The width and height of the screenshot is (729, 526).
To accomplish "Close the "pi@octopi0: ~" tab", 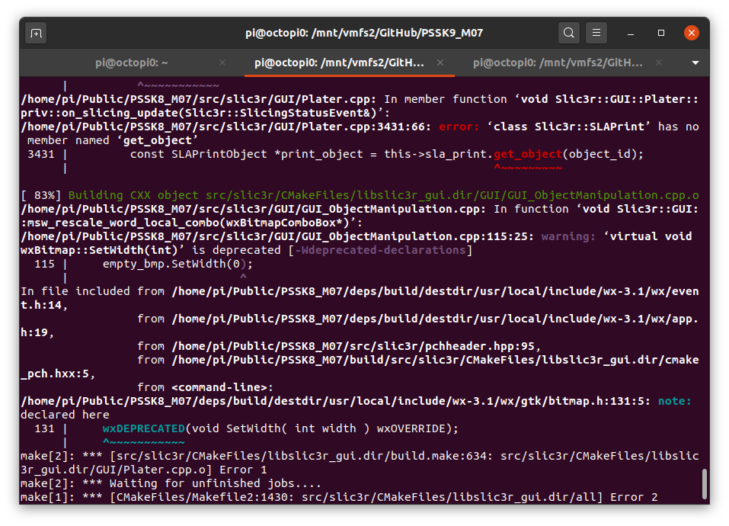I will 222,63.
